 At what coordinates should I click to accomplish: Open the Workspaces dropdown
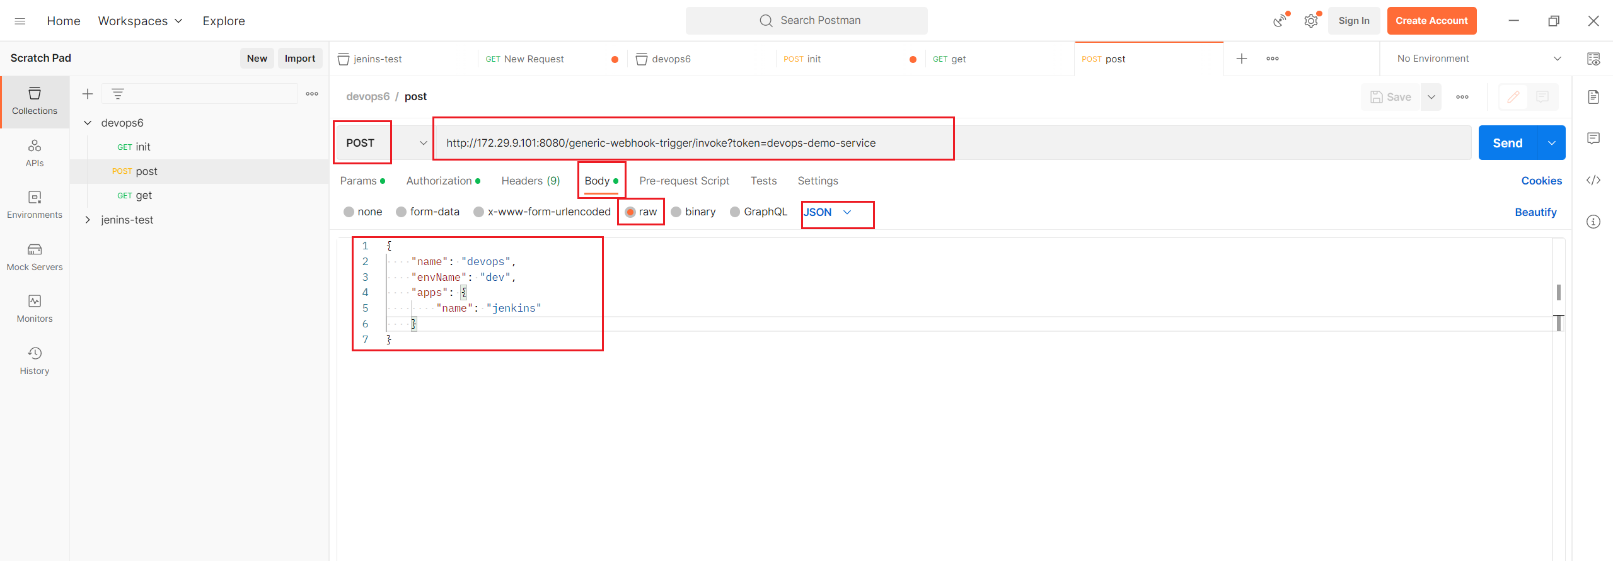tap(140, 21)
